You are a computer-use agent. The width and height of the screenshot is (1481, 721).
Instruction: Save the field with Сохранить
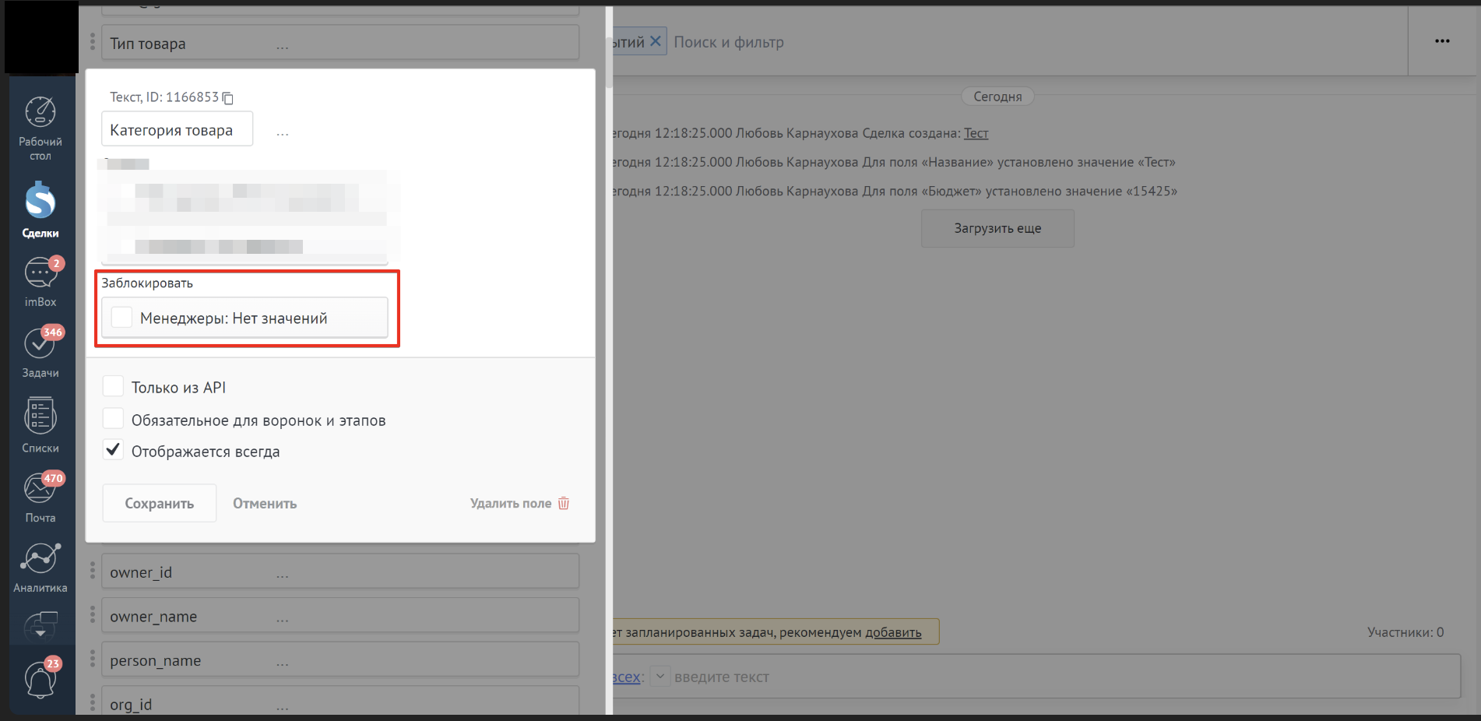click(x=160, y=503)
